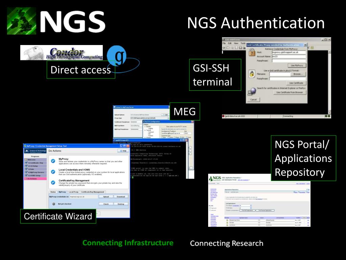Click the 3) Date progress checkbox
Screen dimensions: 346x260
pos(26,169)
